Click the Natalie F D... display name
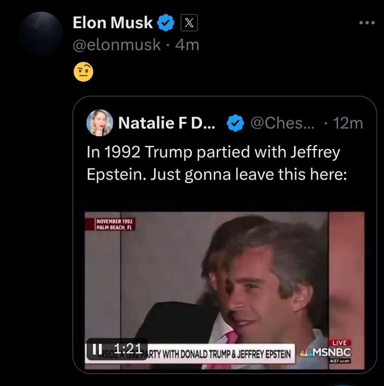The image size is (384, 386). point(167,123)
